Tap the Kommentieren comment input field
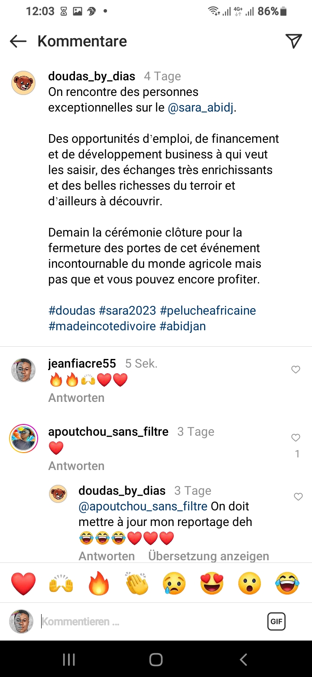This screenshot has width=312, height=677. coord(147,621)
